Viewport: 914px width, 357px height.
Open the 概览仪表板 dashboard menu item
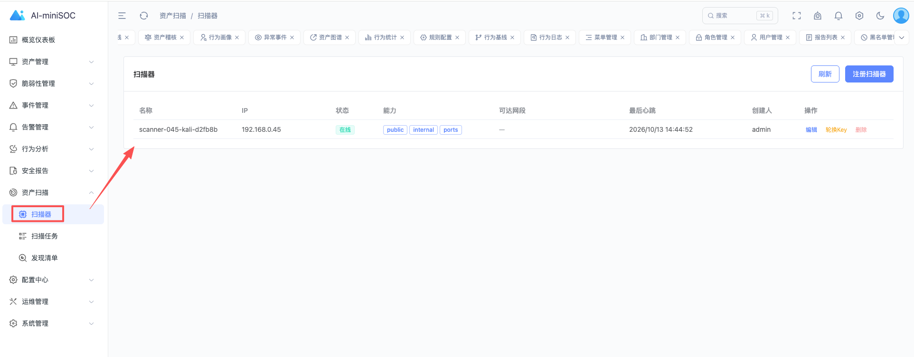coord(52,40)
